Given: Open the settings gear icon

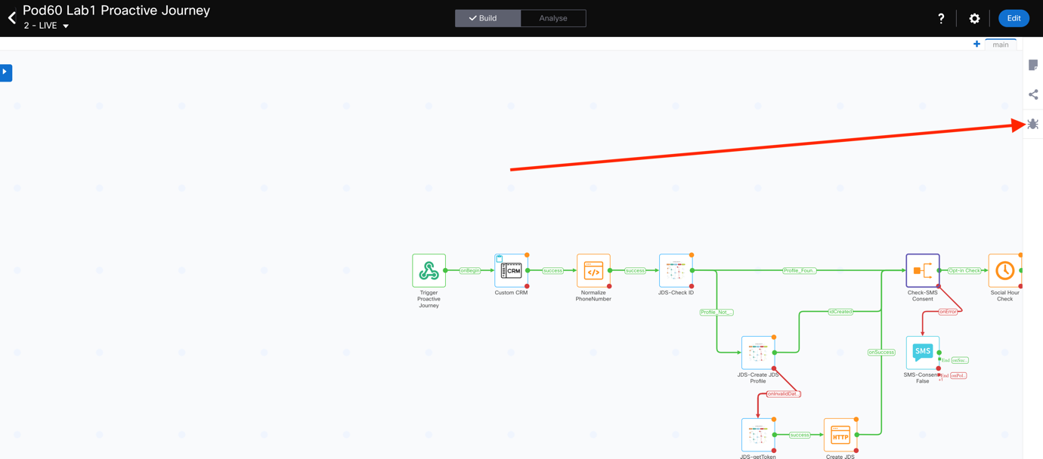Looking at the screenshot, I should 974,19.
